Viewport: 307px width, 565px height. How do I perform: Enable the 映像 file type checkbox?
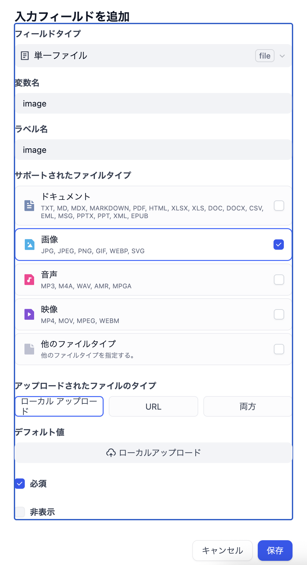(x=279, y=314)
